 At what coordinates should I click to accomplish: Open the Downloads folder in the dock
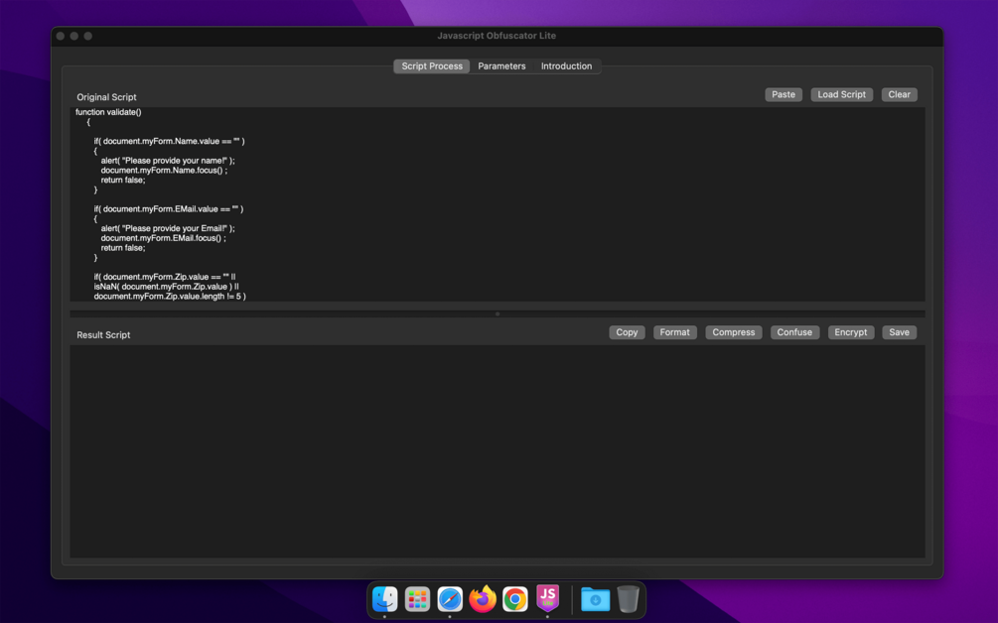595,599
